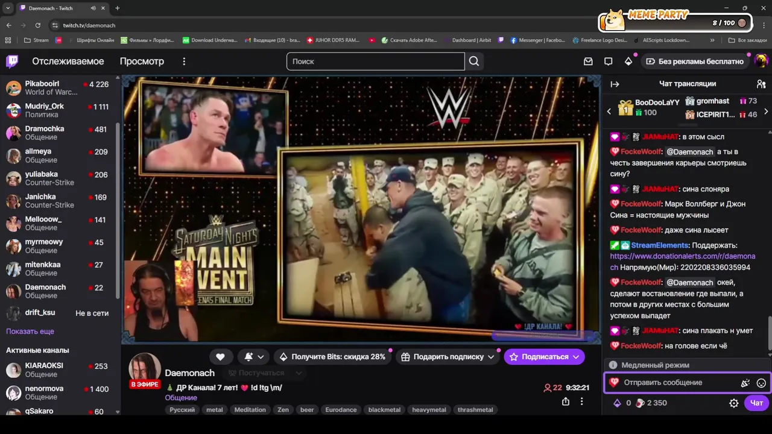
Task: Open the three-dot more menu in Twitch header
Action: tap(184, 61)
